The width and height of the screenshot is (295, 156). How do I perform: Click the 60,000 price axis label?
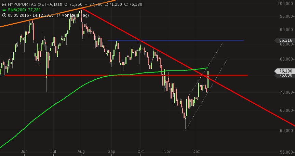click(287, 131)
